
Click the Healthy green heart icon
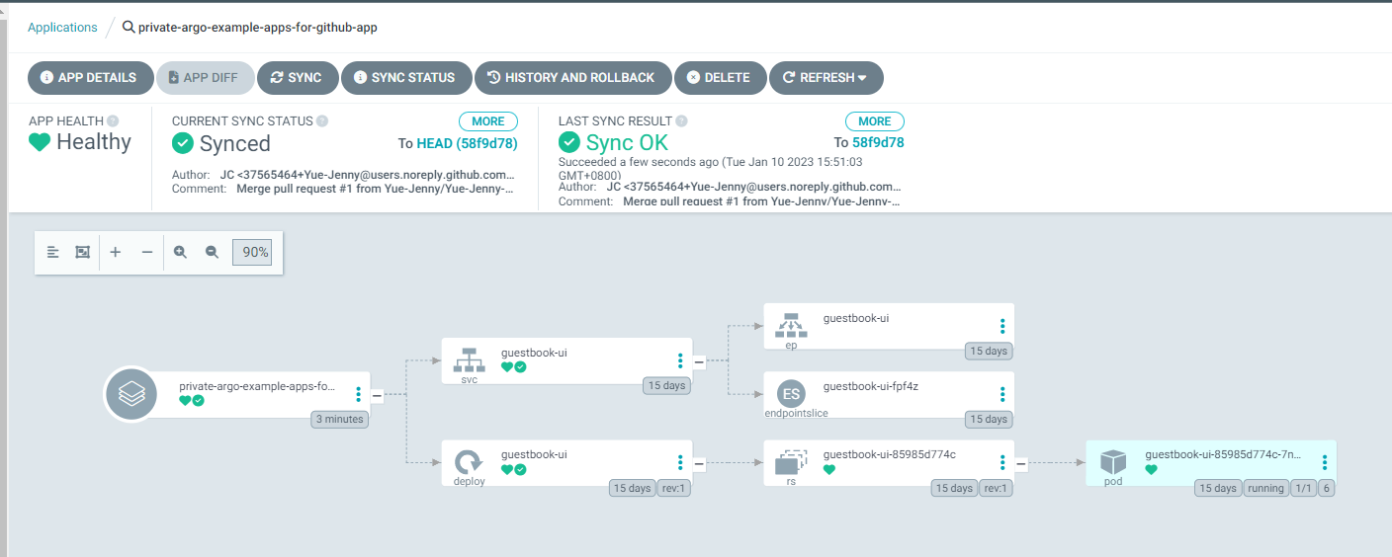pyautogui.click(x=40, y=142)
